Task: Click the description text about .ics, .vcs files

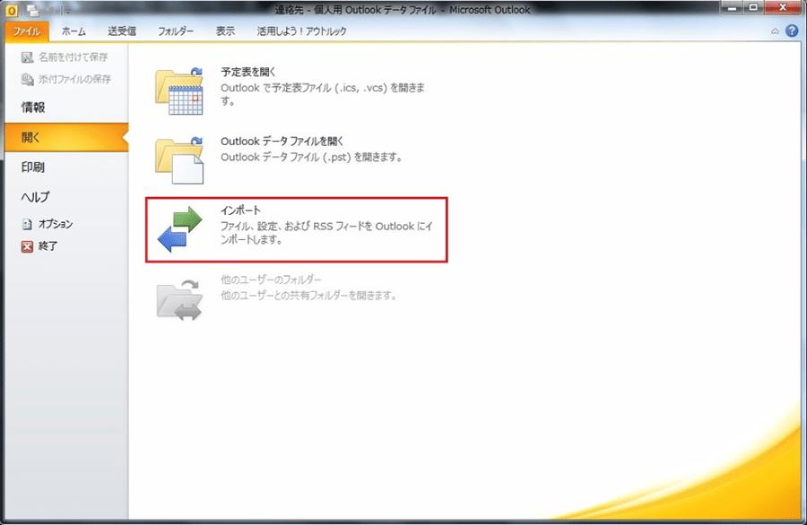Action: pos(323,94)
